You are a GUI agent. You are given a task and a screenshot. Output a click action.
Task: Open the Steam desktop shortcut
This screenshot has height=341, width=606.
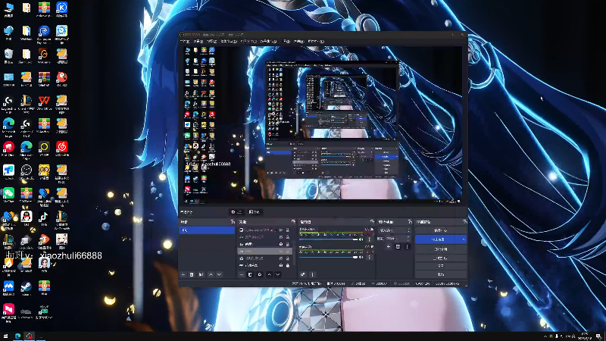pyautogui.click(x=27, y=287)
